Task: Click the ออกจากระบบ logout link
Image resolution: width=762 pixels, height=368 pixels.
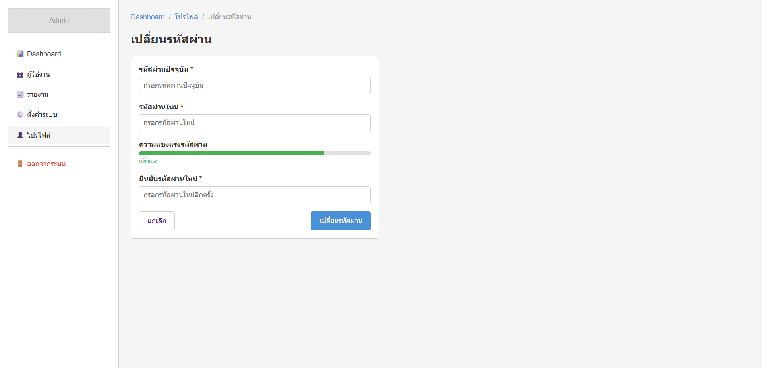Action: (x=46, y=164)
